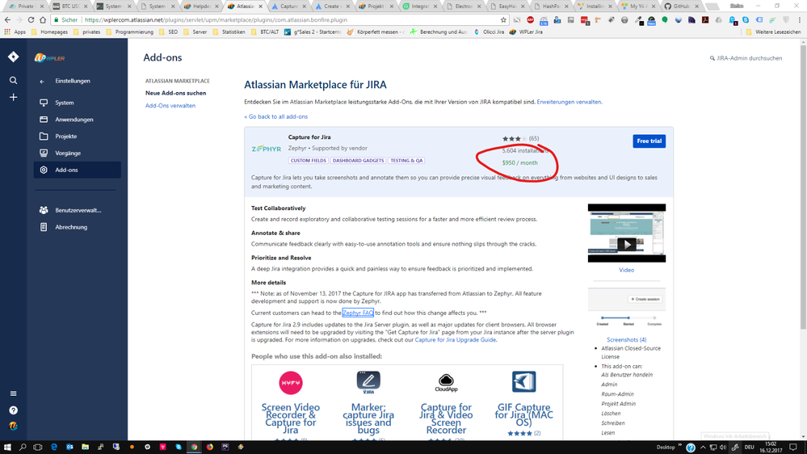Screen dimensions: 807x454
Task: Open PhpStorm from the taskbar
Action: (x=225, y=447)
